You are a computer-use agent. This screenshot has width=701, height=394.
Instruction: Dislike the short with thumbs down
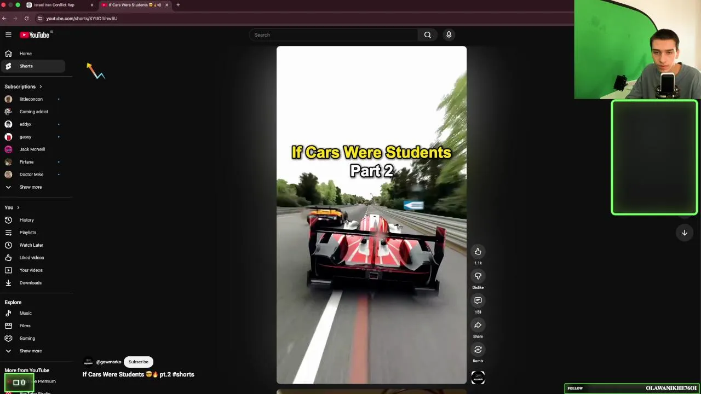coord(478,276)
